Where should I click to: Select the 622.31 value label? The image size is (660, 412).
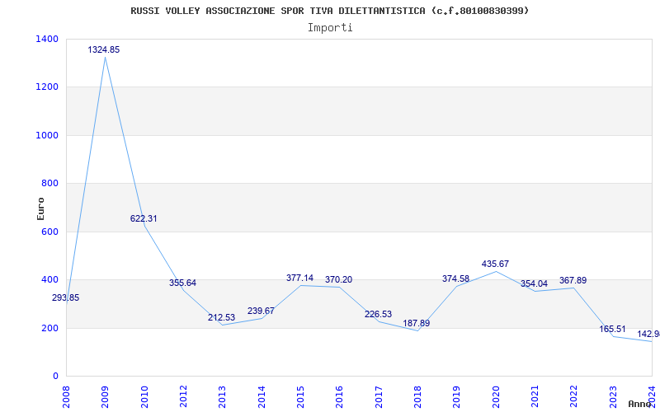point(144,218)
